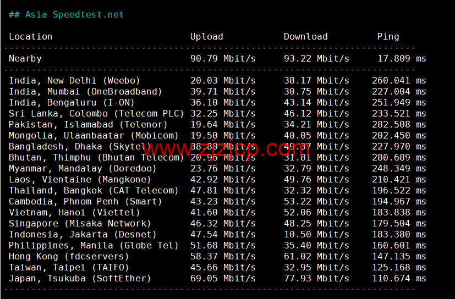Click Hanoi upload 41.60 Mbit/s
This screenshot has width=455, height=299.
[x=223, y=213]
